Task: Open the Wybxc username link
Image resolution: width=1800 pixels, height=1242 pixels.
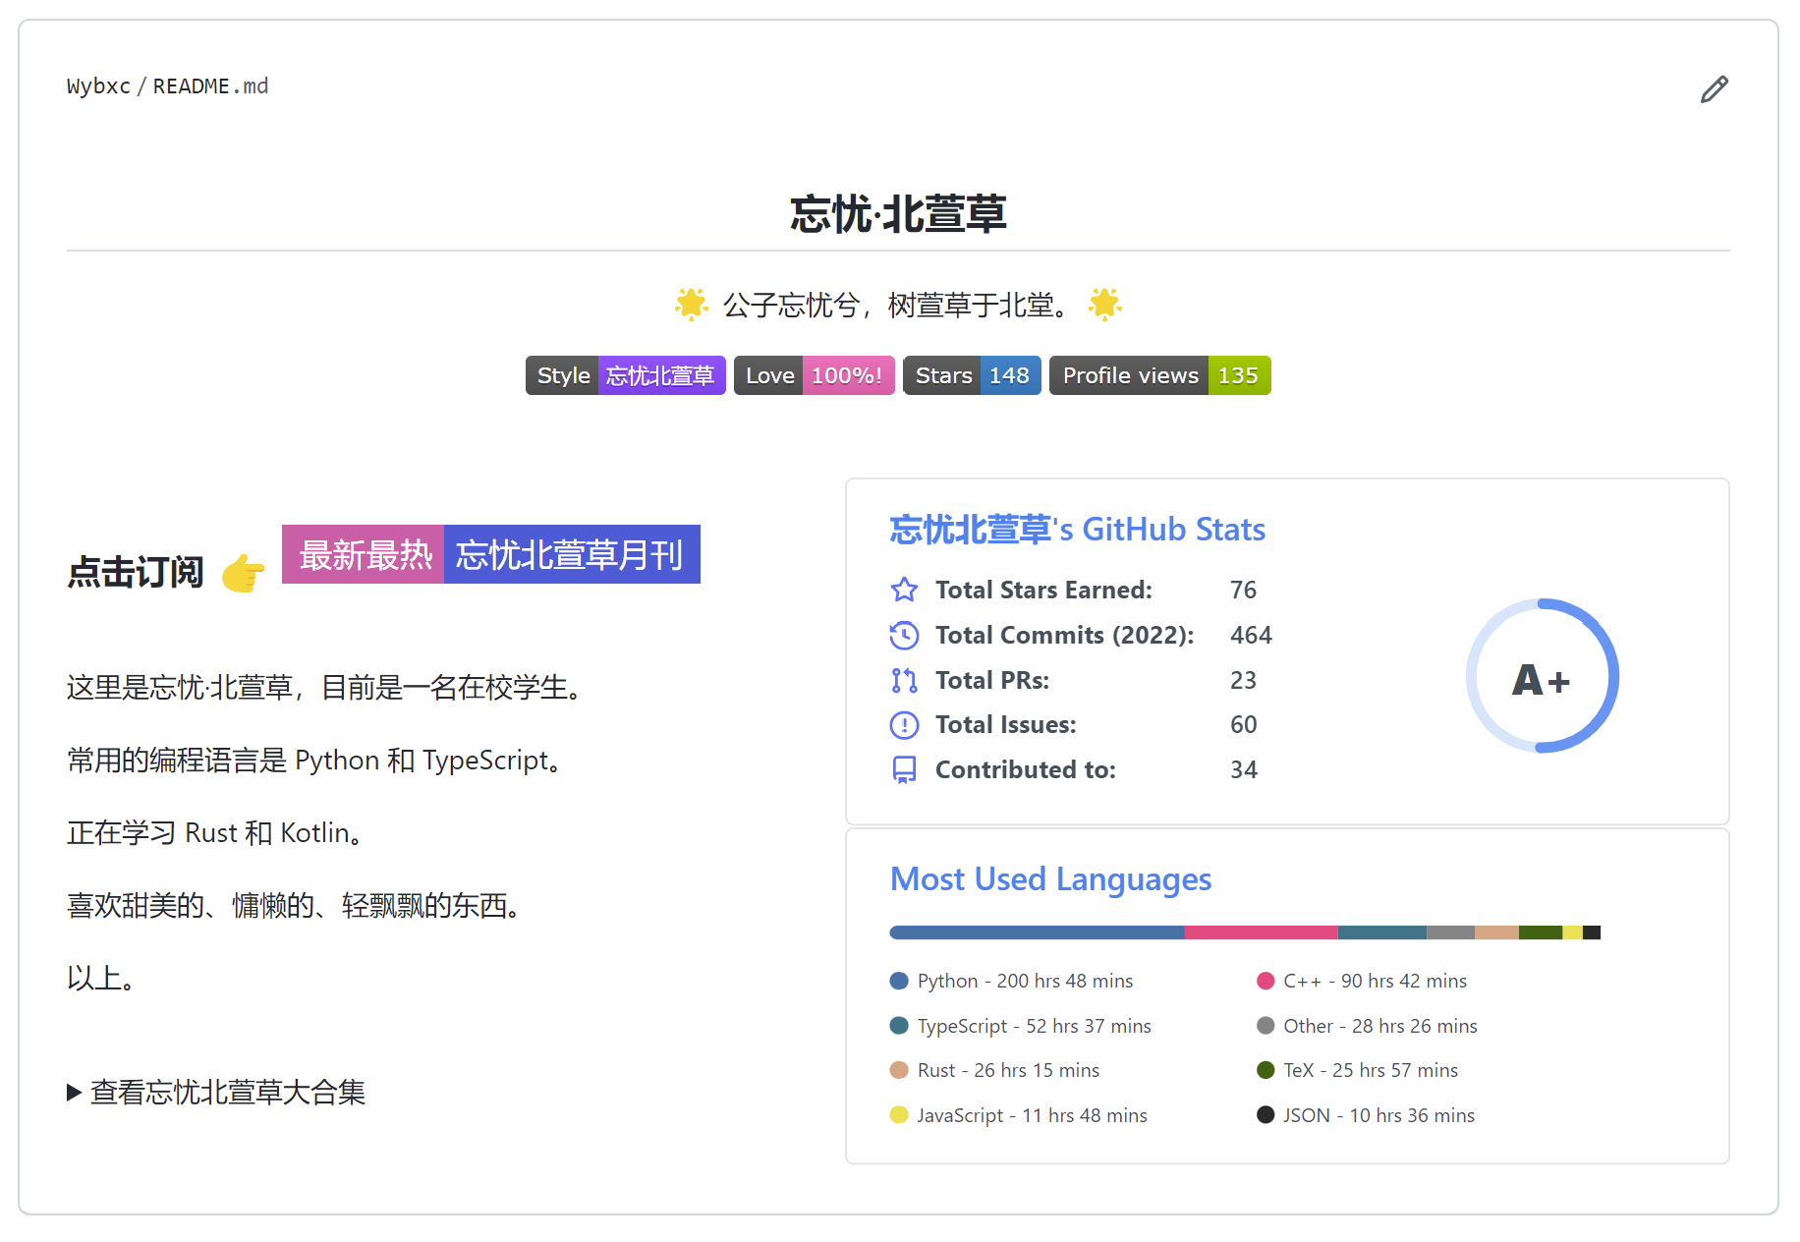Action: pyautogui.click(x=98, y=86)
